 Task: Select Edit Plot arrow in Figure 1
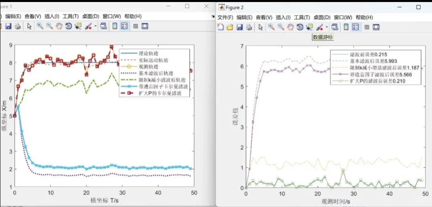pyautogui.click(x=29, y=26)
